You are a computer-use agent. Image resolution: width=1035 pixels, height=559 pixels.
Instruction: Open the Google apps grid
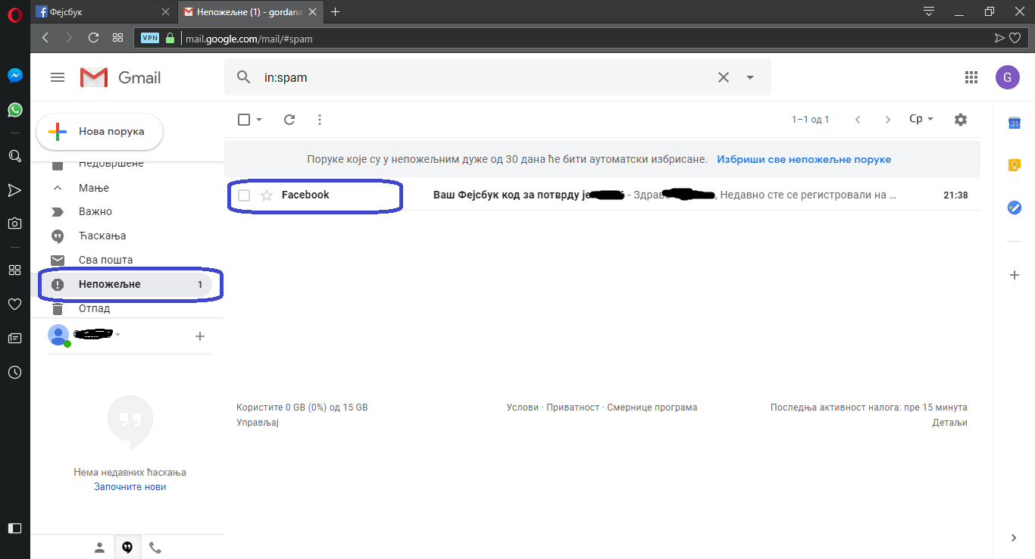tap(971, 77)
